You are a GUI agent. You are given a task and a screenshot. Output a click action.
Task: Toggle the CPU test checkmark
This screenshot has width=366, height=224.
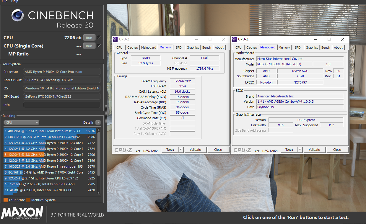pos(99,37)
